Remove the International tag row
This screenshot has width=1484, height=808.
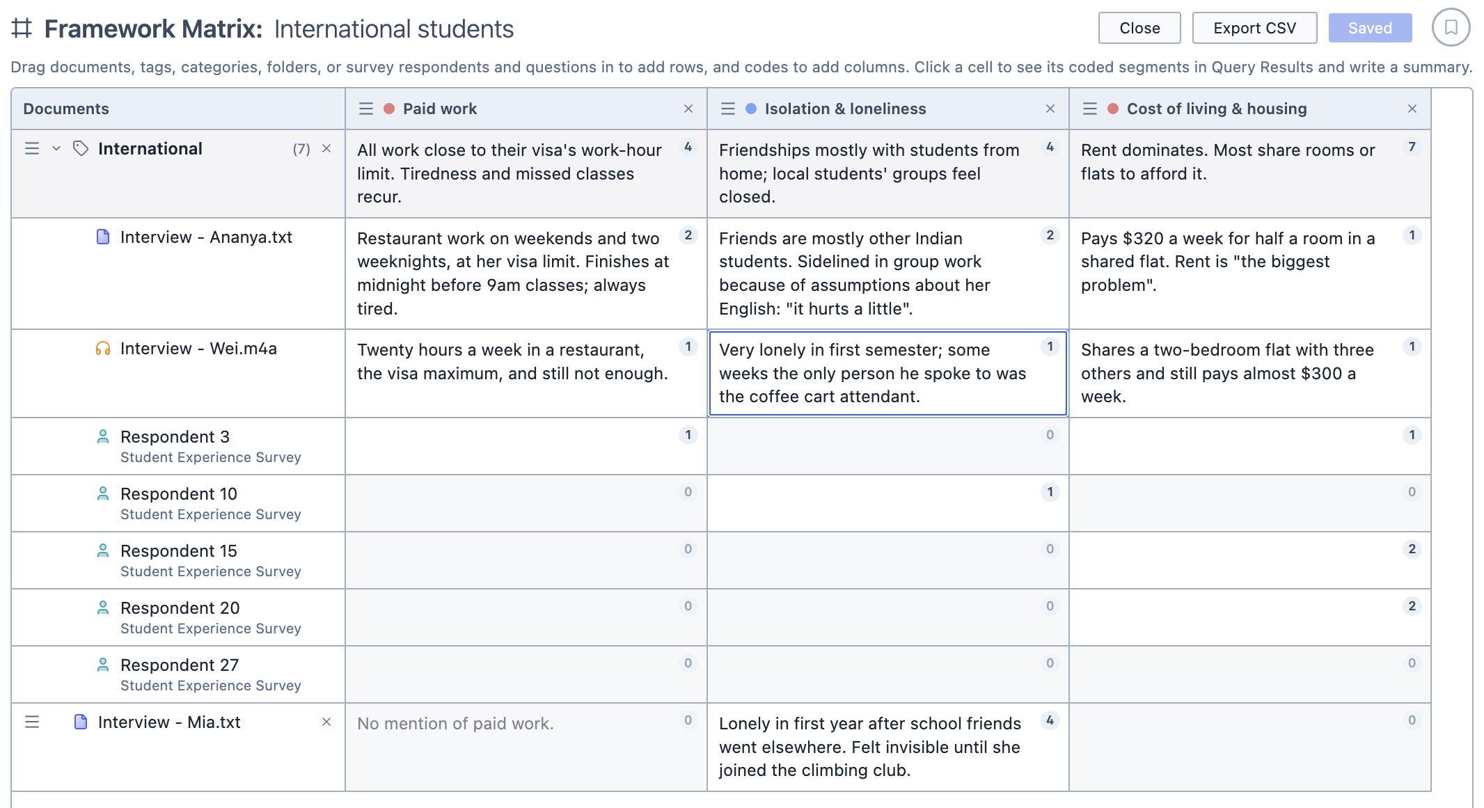[326, 148]
